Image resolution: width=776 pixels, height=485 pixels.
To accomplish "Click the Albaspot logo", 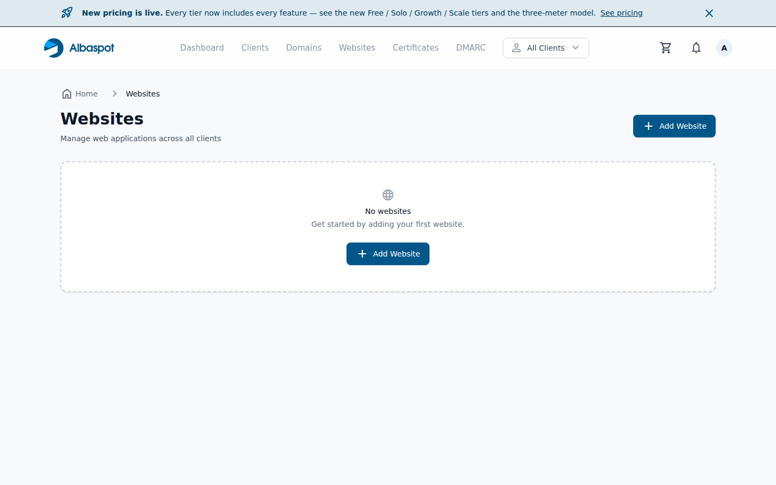I will (79, 48).
